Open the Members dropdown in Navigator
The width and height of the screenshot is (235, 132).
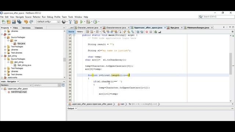click(16, 85)
